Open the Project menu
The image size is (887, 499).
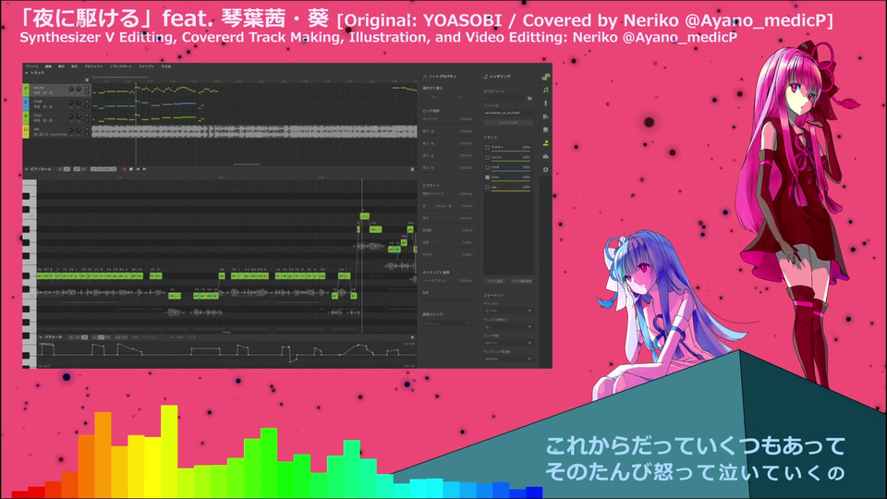[x=94, y=67]
